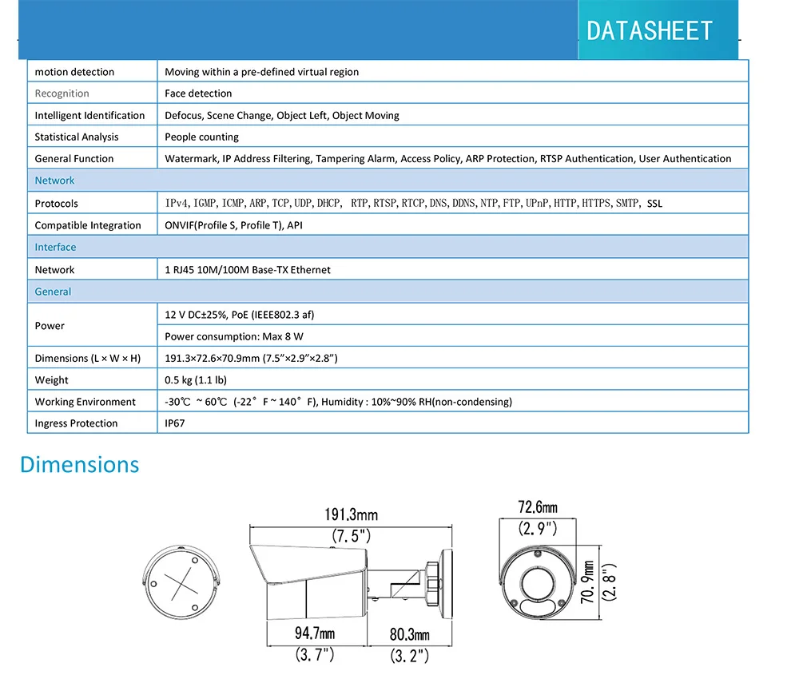Click the 'General' section heading
The width and height of the screenshot is (799, 675).
pos(53,292)
